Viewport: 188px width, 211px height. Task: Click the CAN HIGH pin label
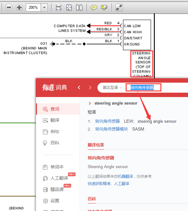coord(133,32)
